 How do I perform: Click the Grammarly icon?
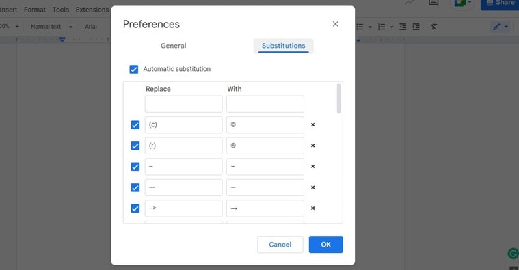(514, 254)
